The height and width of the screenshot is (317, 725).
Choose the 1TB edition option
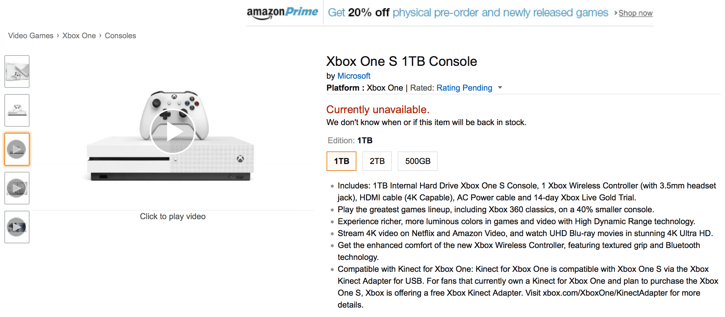341,161
